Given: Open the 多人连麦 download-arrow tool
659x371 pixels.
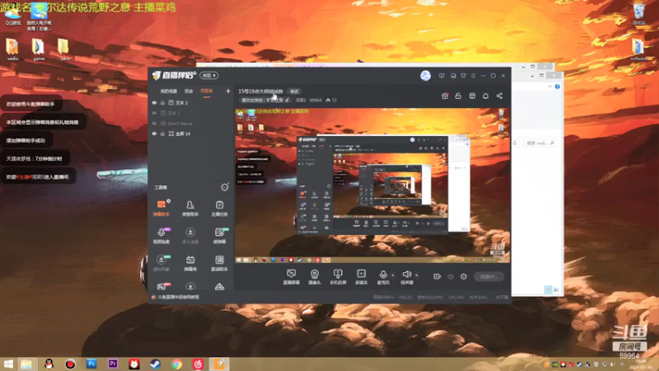Looking at the screenshot, I should (x=190, y=236).
